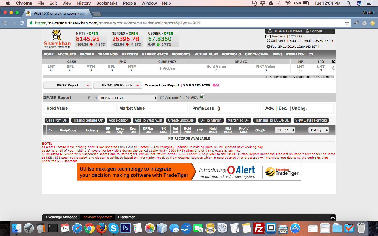Screen dimensions: 378x236
Task: Open the DP/SR Report dropdown button
Action: tap(68, 85)
